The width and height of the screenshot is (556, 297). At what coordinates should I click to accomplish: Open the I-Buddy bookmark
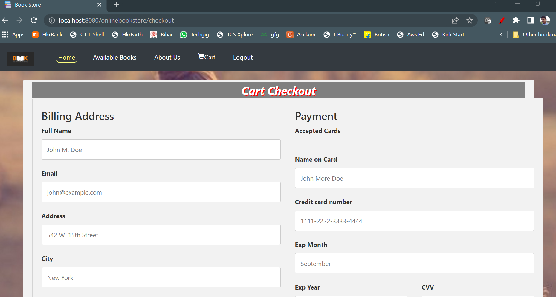(x=340, y=35)
